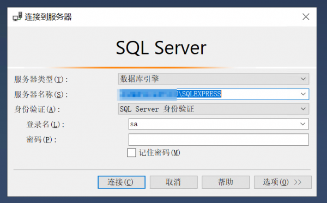The height and width of the screenshot is (203, 327).
Task: Click the 服务器类型(T) label
Action: pyautogui.click(x=41, y=79)
